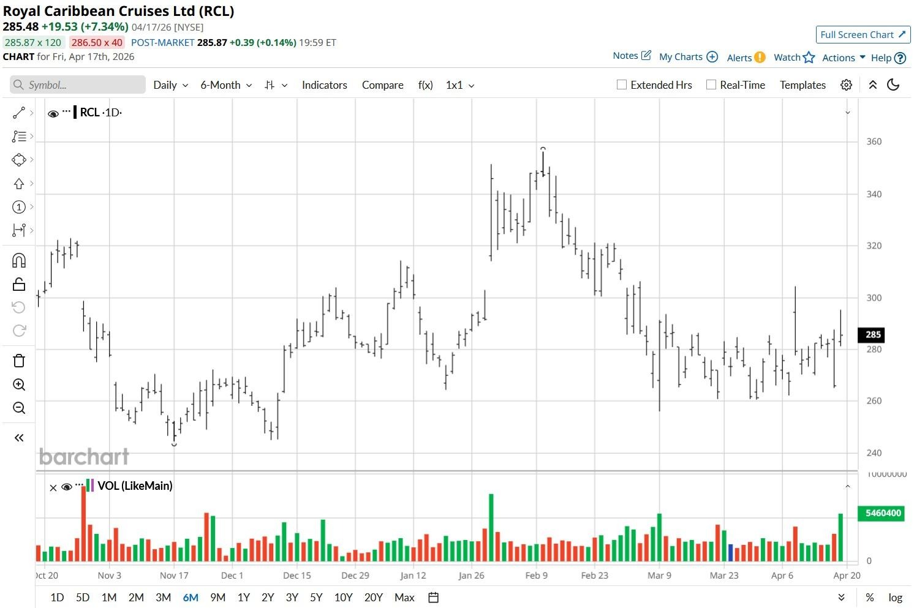Hide the VOL indicator

pos(67,487)
